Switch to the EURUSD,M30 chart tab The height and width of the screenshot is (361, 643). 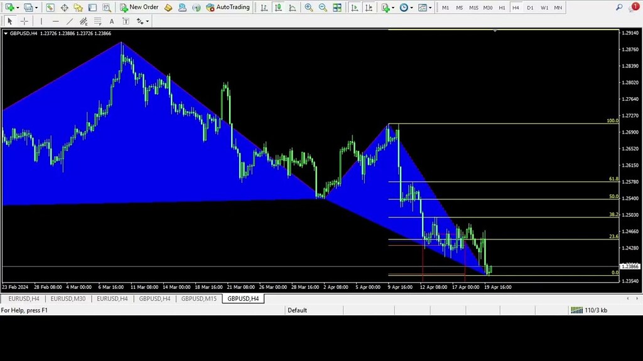(67, 299)
